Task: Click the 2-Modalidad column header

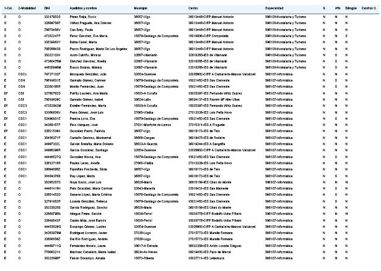Action: click(27, 8)
